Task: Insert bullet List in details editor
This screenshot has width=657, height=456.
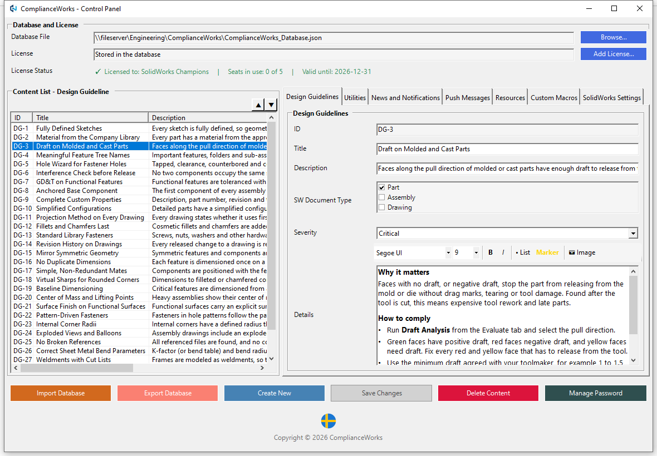Action: pyautogui.click(x=522, y=252)
